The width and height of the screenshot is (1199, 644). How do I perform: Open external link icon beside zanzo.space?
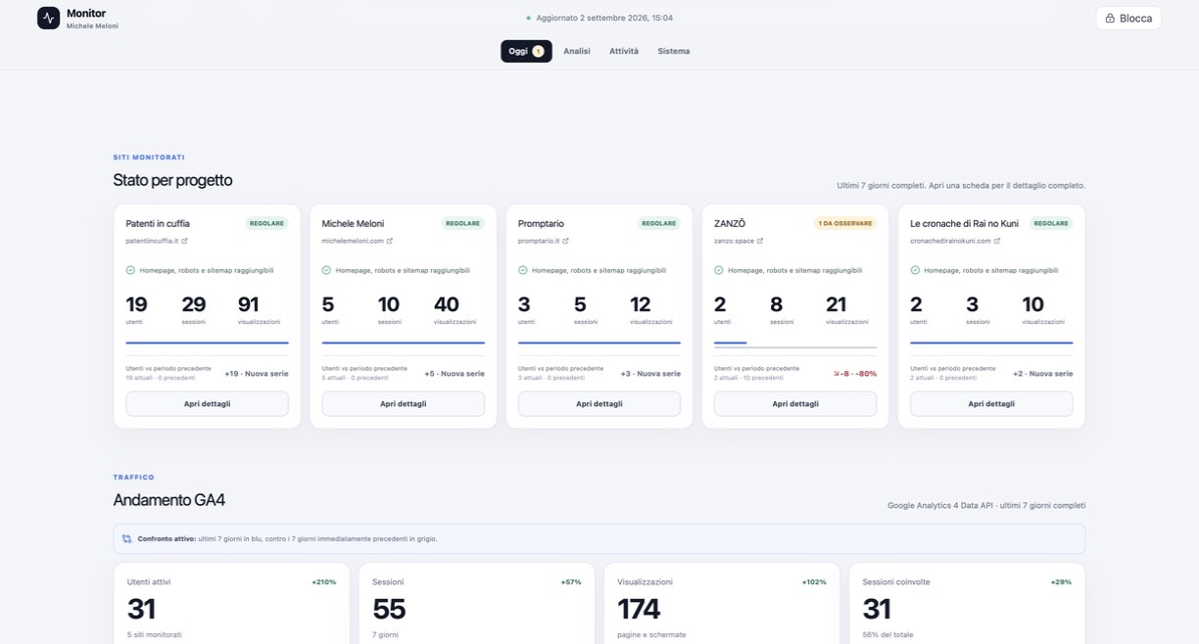coord(760,241)
